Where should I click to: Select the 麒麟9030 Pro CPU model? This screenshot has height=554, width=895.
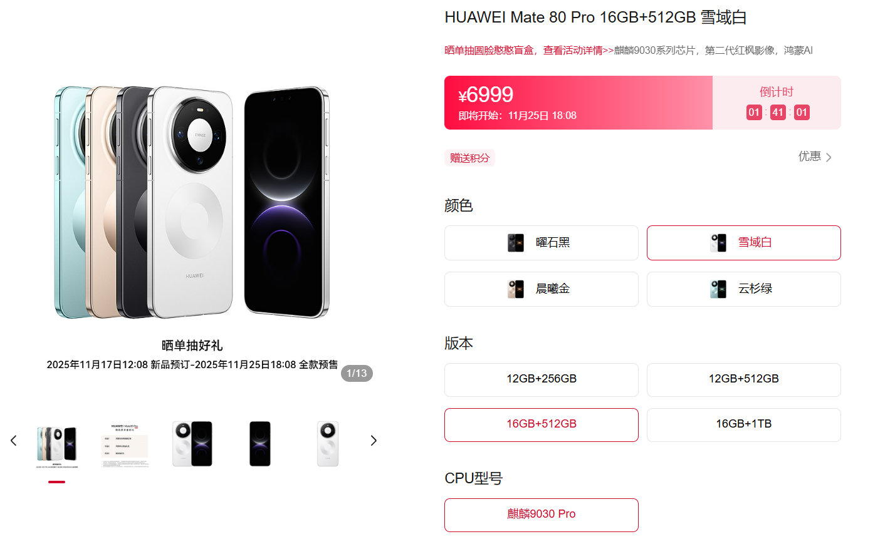542,515
